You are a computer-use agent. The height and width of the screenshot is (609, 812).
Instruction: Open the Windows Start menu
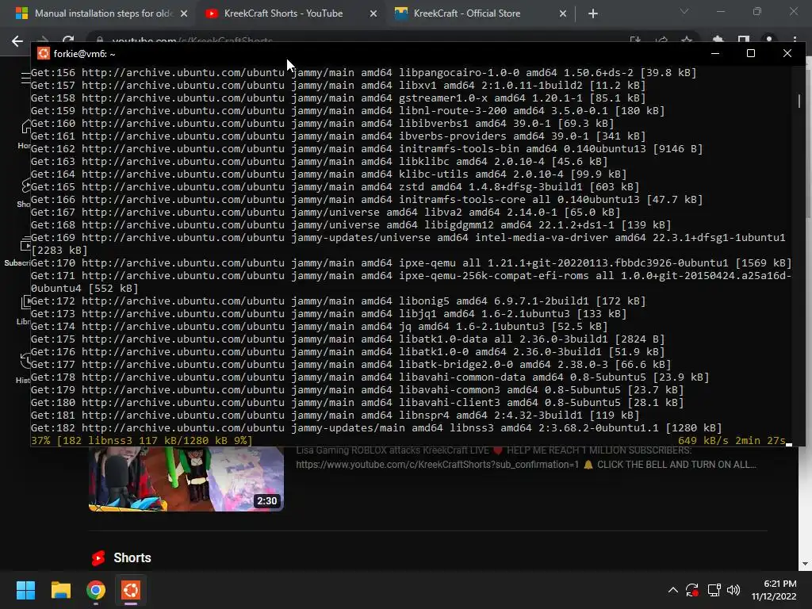[x=25, y=590]
